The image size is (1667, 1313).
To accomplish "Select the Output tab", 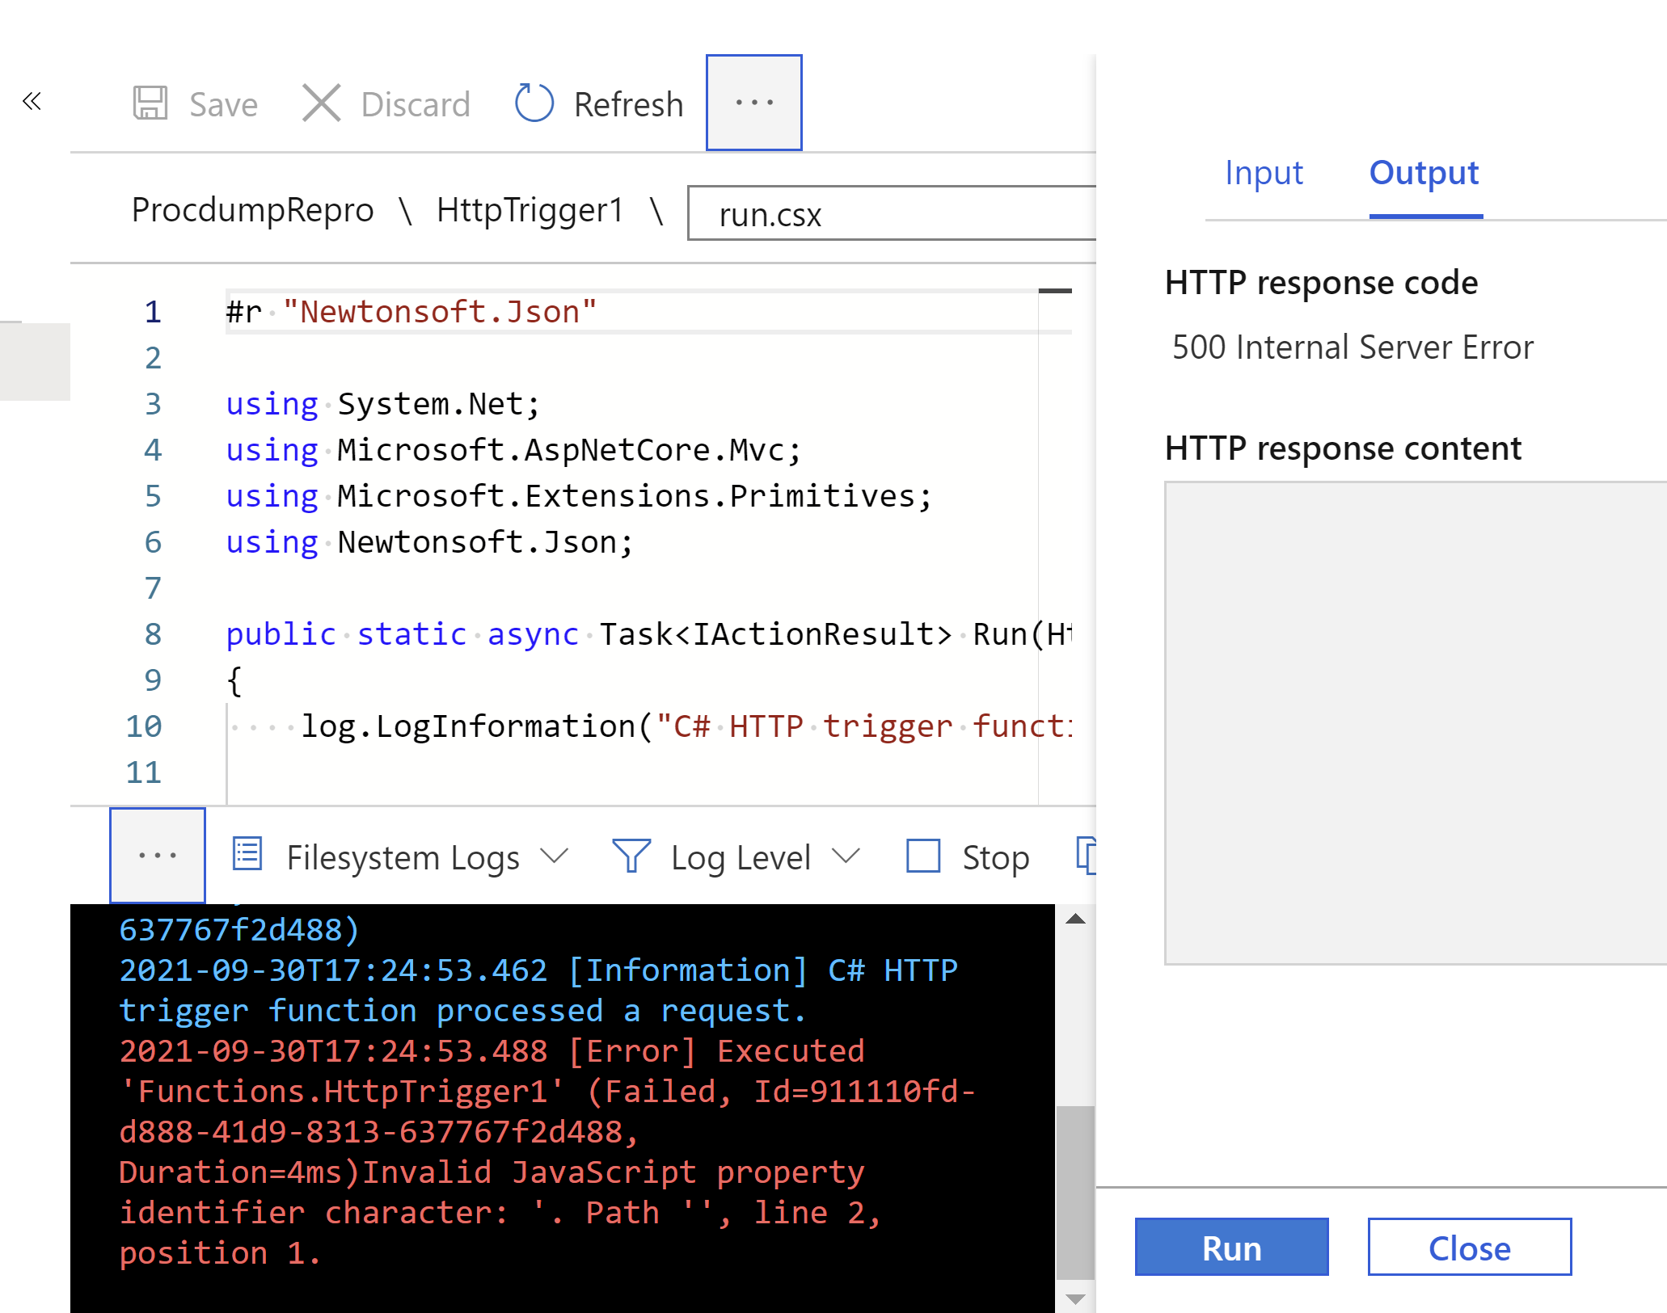I will 1423,173.
